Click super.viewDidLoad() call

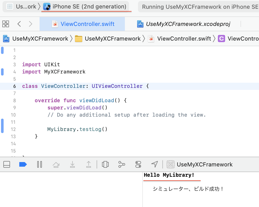[x=78, y=108]
